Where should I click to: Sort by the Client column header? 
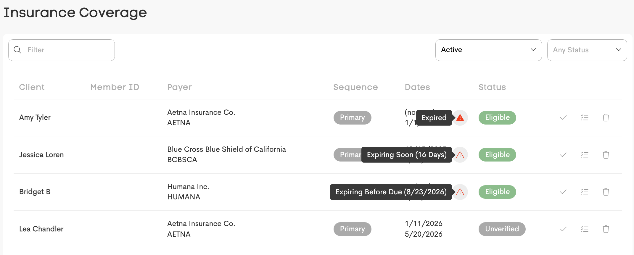(x=32, y=87)
